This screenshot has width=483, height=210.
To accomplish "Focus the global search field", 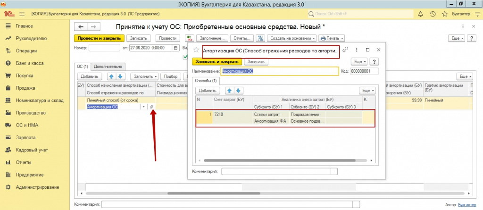I will point(360,14).
